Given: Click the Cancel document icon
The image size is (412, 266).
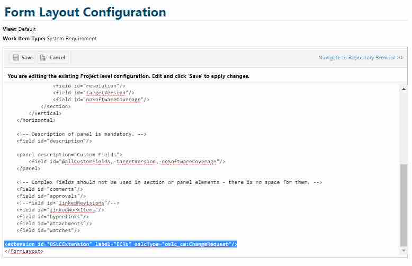Looking at the screenshot, I should pyautogui.click(x=42, y=58).
